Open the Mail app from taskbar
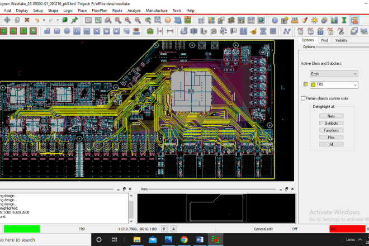 pos(153,240)
